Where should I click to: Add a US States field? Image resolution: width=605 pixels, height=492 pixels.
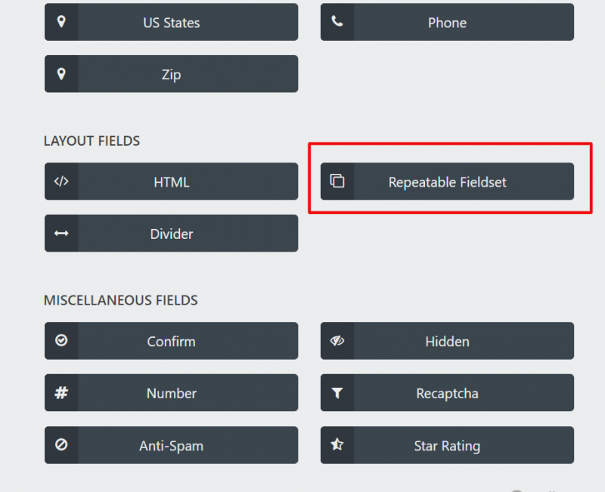point(172,23)
